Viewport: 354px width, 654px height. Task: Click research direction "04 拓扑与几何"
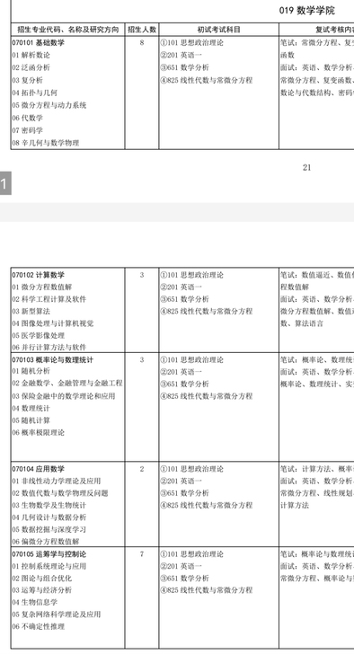tap(34, 93)
